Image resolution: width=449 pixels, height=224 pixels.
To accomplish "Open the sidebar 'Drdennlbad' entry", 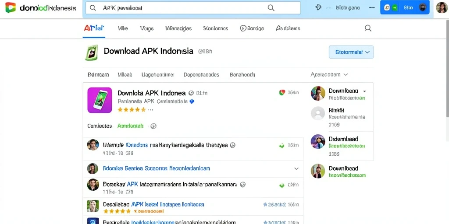I will [x=343, y=139].
